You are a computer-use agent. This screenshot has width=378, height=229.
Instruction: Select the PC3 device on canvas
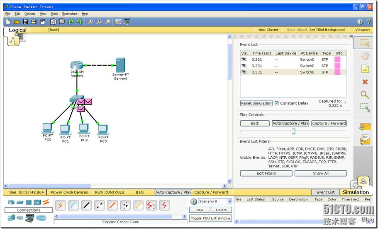[103, 130]
